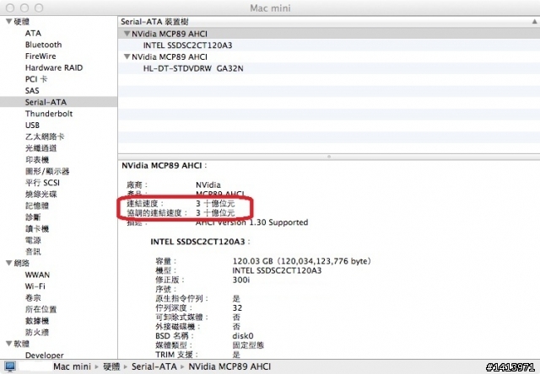This screenshot has height=374, width=540.
Task: Select 平行 SCSI entry
Action: point(42,183)
